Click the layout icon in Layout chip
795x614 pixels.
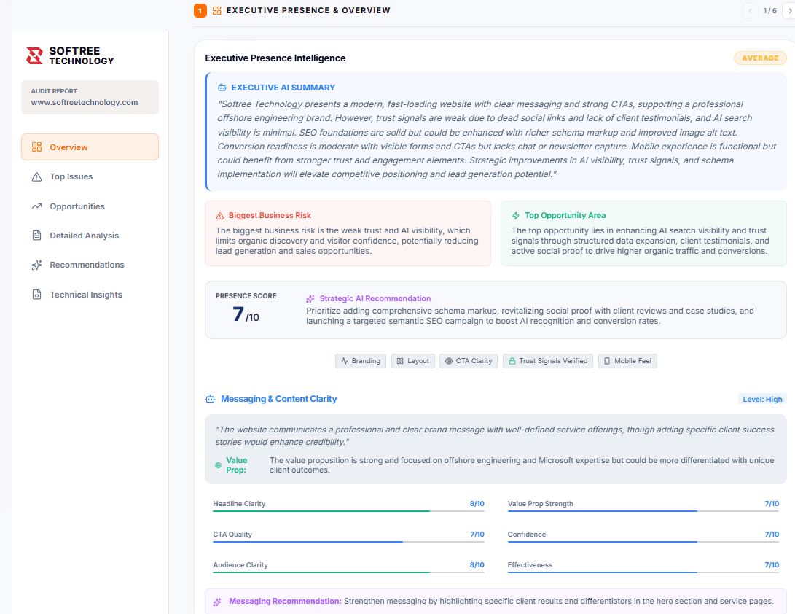click(x=400, y=361)
